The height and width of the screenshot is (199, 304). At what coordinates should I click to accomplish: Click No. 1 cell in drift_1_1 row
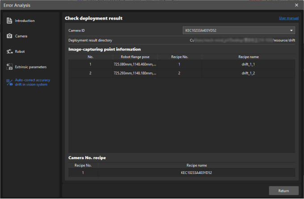90,64
